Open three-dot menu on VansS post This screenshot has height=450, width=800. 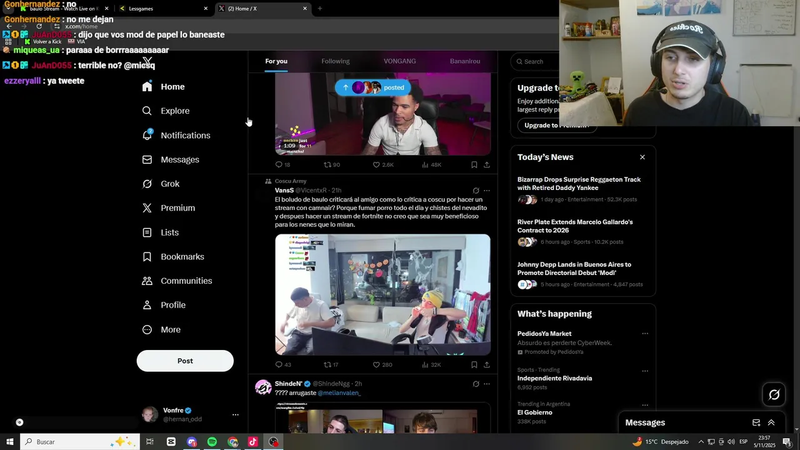(487, 191)
